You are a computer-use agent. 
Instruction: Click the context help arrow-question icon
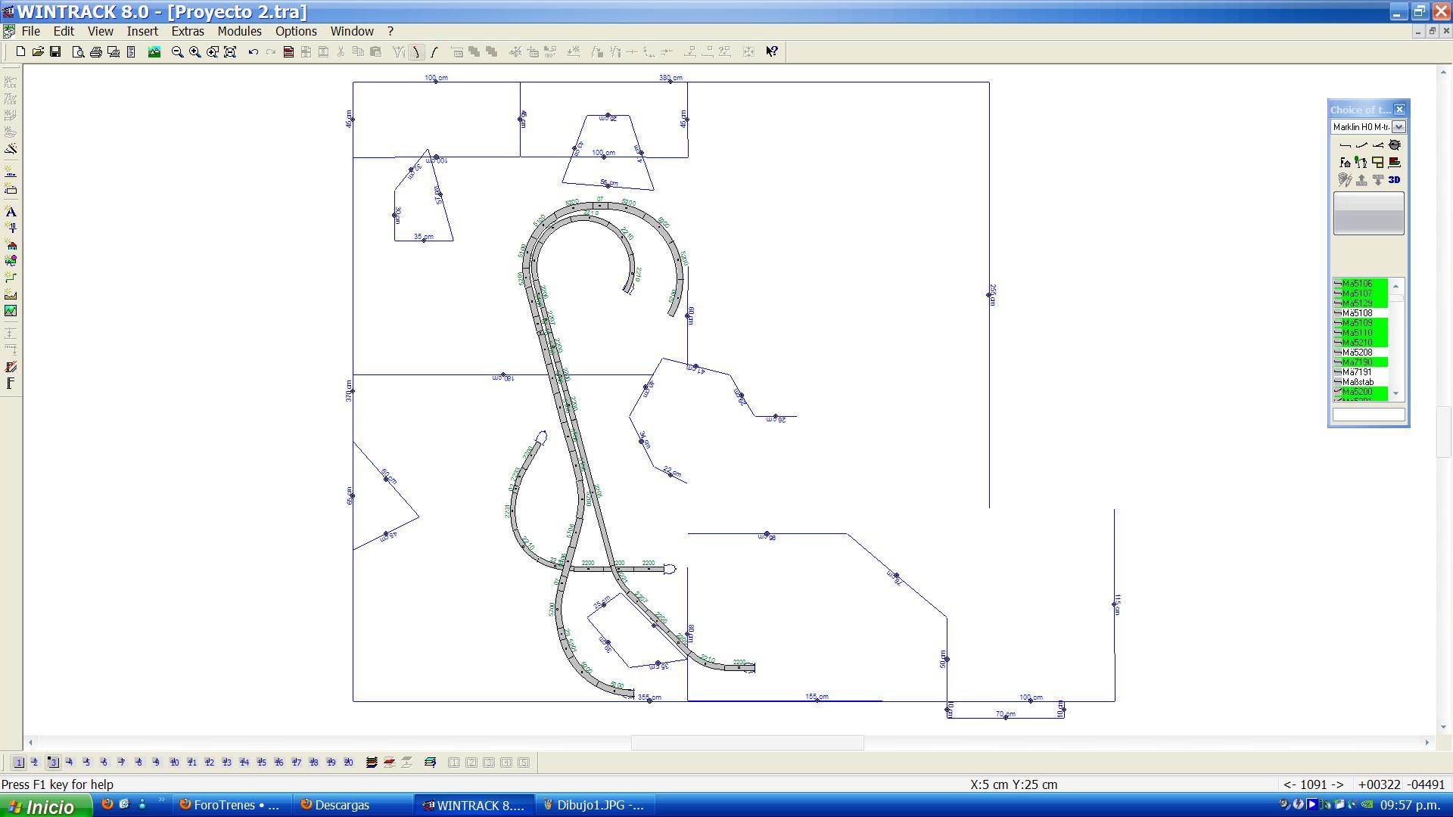[772, 51]
